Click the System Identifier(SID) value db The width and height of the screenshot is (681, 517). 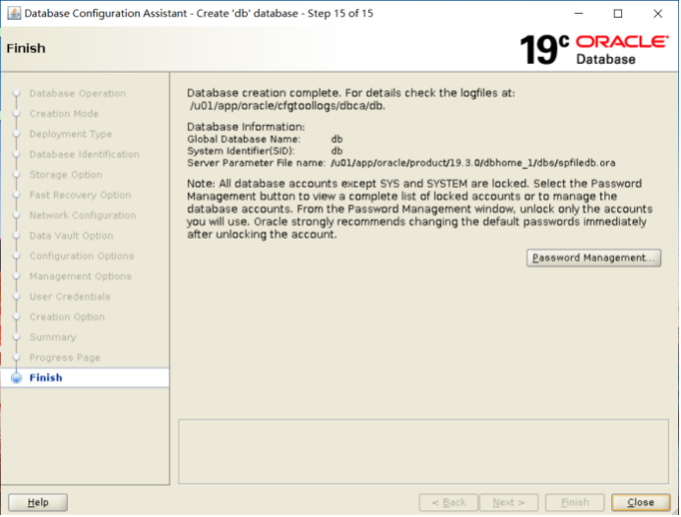tap(337, 151)
